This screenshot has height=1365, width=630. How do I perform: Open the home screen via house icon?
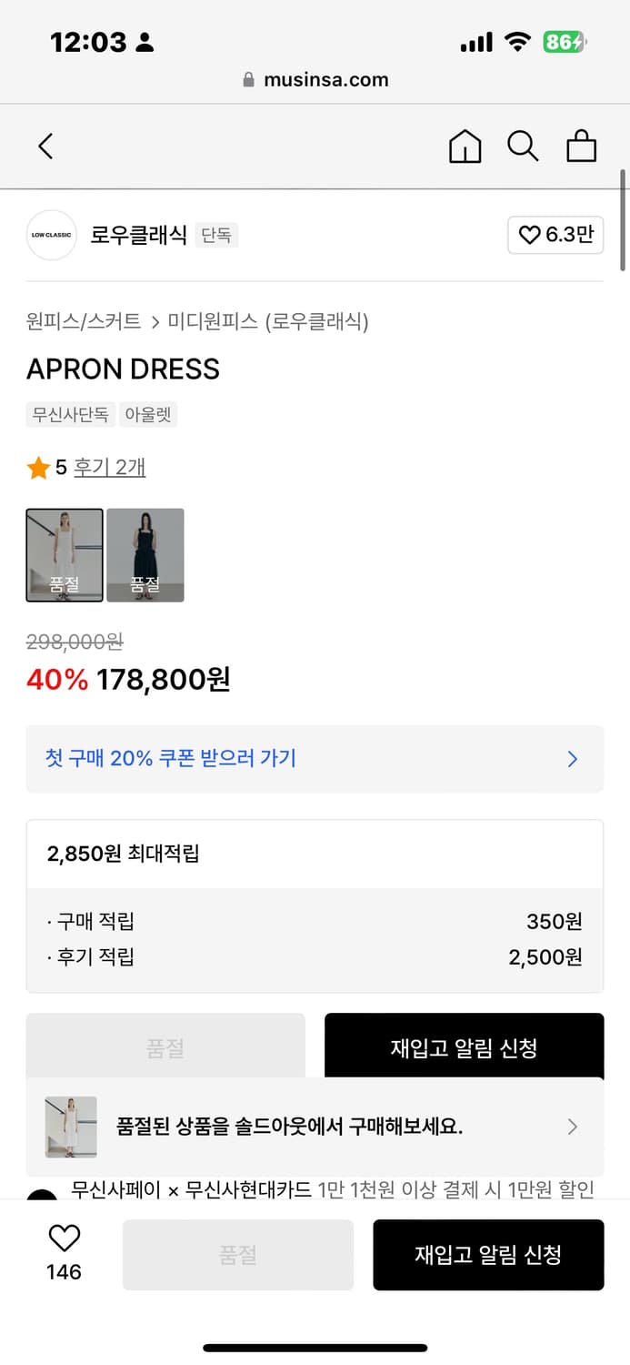[x=465, y=146]
